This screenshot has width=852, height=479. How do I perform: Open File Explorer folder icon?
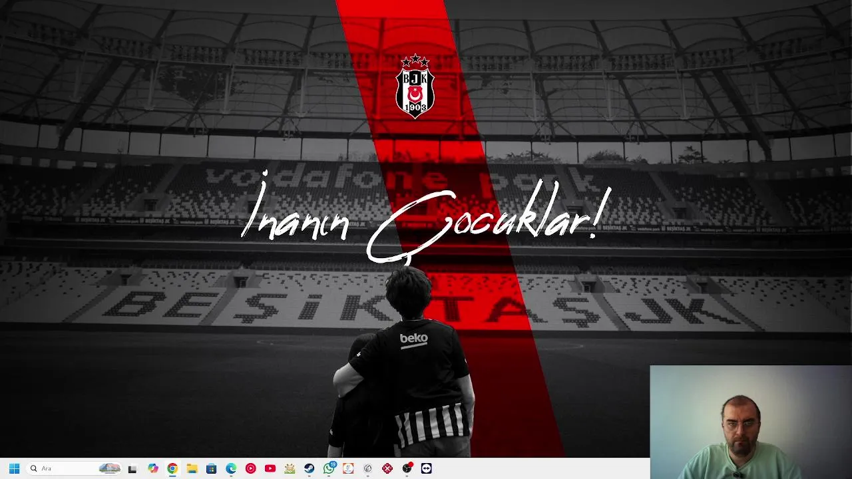(192, 468)
